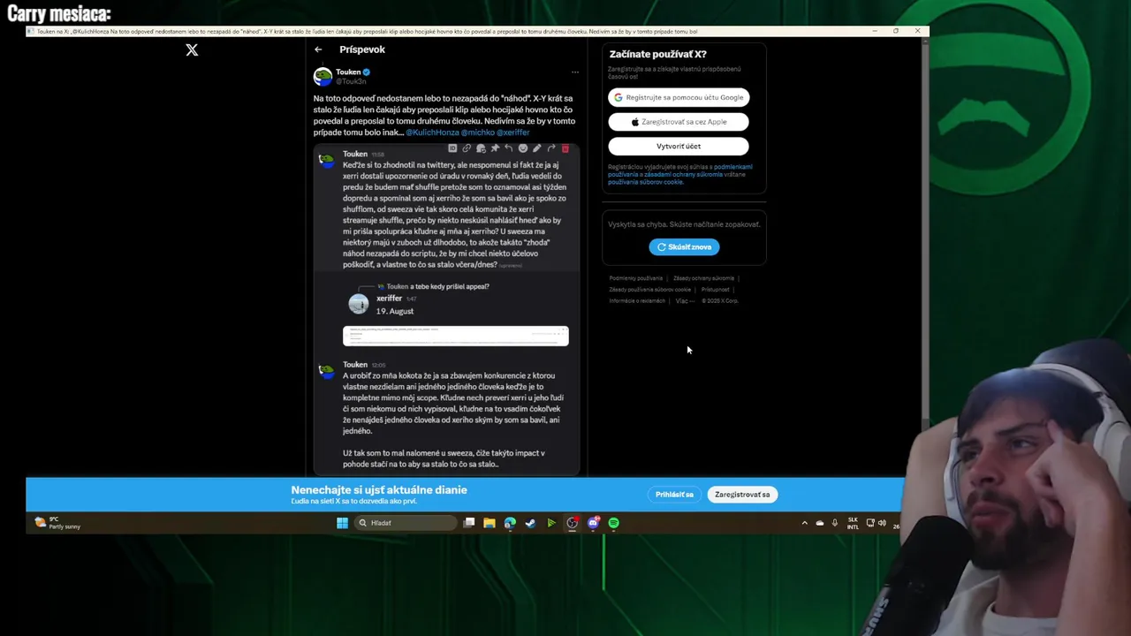1131x636 pixels.
Task: Click the Vytvoriť účet button
Action: pyautogui.click(x=679, y=146)
